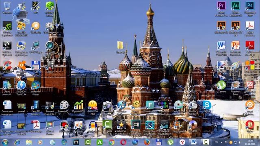Launch UltraISO disc shortcut

point(193,126)
